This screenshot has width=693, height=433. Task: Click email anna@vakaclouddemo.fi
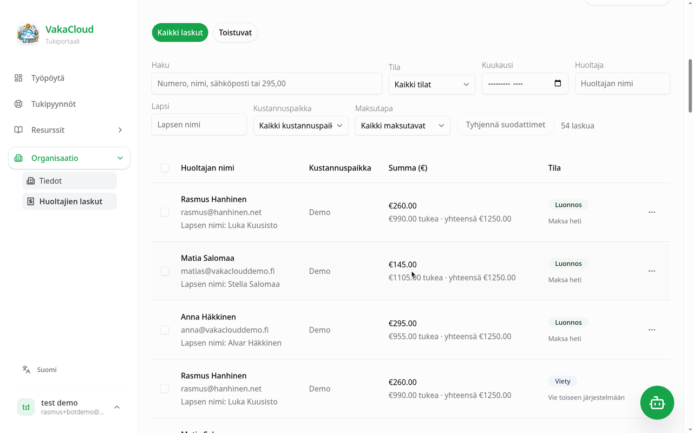[225, 330]
